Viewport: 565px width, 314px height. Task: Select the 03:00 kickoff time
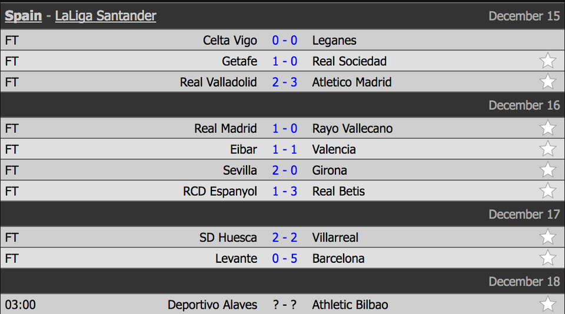coord(20,305)
